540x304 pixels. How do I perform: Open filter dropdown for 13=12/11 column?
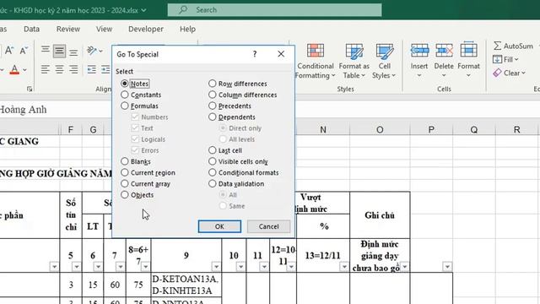coord(344,267)
